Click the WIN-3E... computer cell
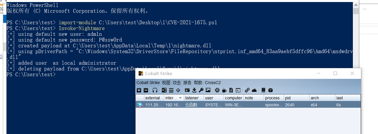This screenshot has height=134, width=378. [234, 105]
